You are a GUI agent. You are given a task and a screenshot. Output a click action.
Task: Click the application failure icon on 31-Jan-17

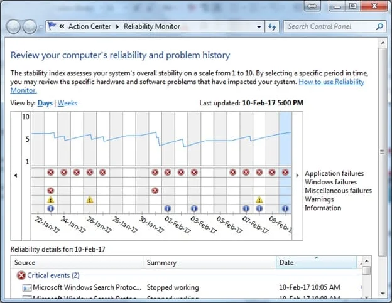(155, 173)
